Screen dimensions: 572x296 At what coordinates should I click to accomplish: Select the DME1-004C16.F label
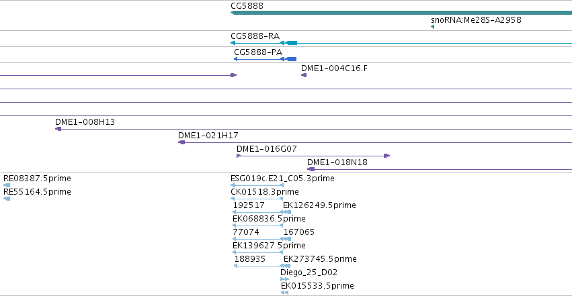pyautogui.click(x=334, y=68)
